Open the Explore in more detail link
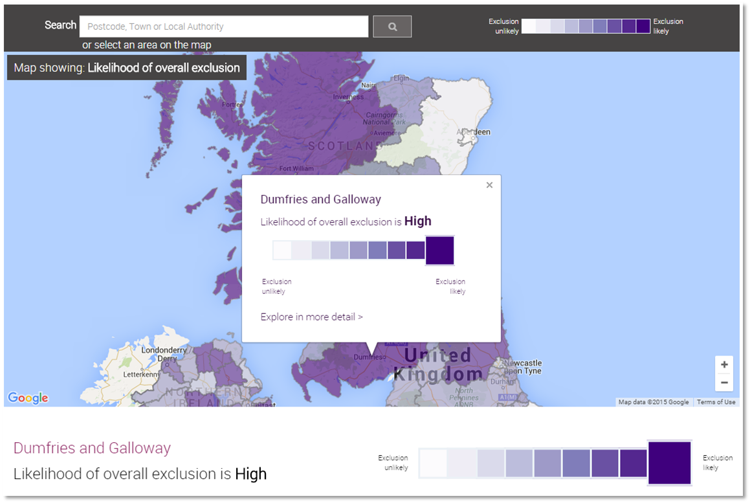 (x=311, y=317)
